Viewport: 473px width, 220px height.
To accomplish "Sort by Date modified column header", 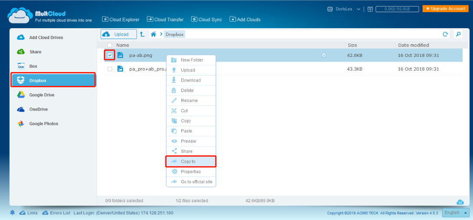I will [413, 45].
